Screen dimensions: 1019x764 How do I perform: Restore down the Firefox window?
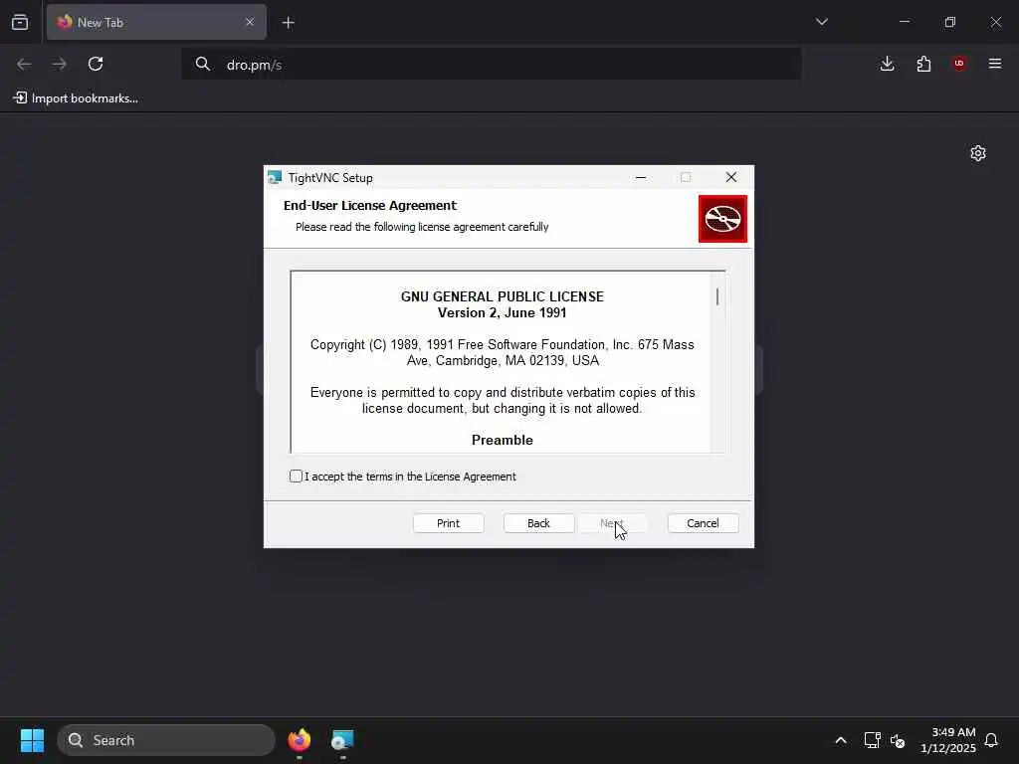pyautogui.click(x=950, y=22)
